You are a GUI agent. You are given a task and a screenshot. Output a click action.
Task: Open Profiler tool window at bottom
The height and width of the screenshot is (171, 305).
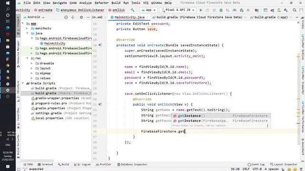[x=104, y=164]
